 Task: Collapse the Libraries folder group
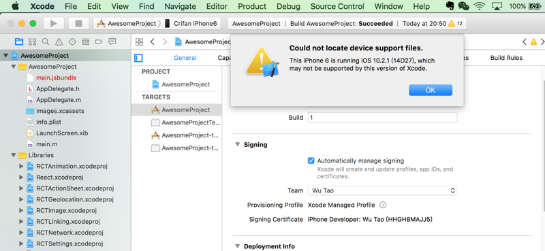click(x=14, y=155)
